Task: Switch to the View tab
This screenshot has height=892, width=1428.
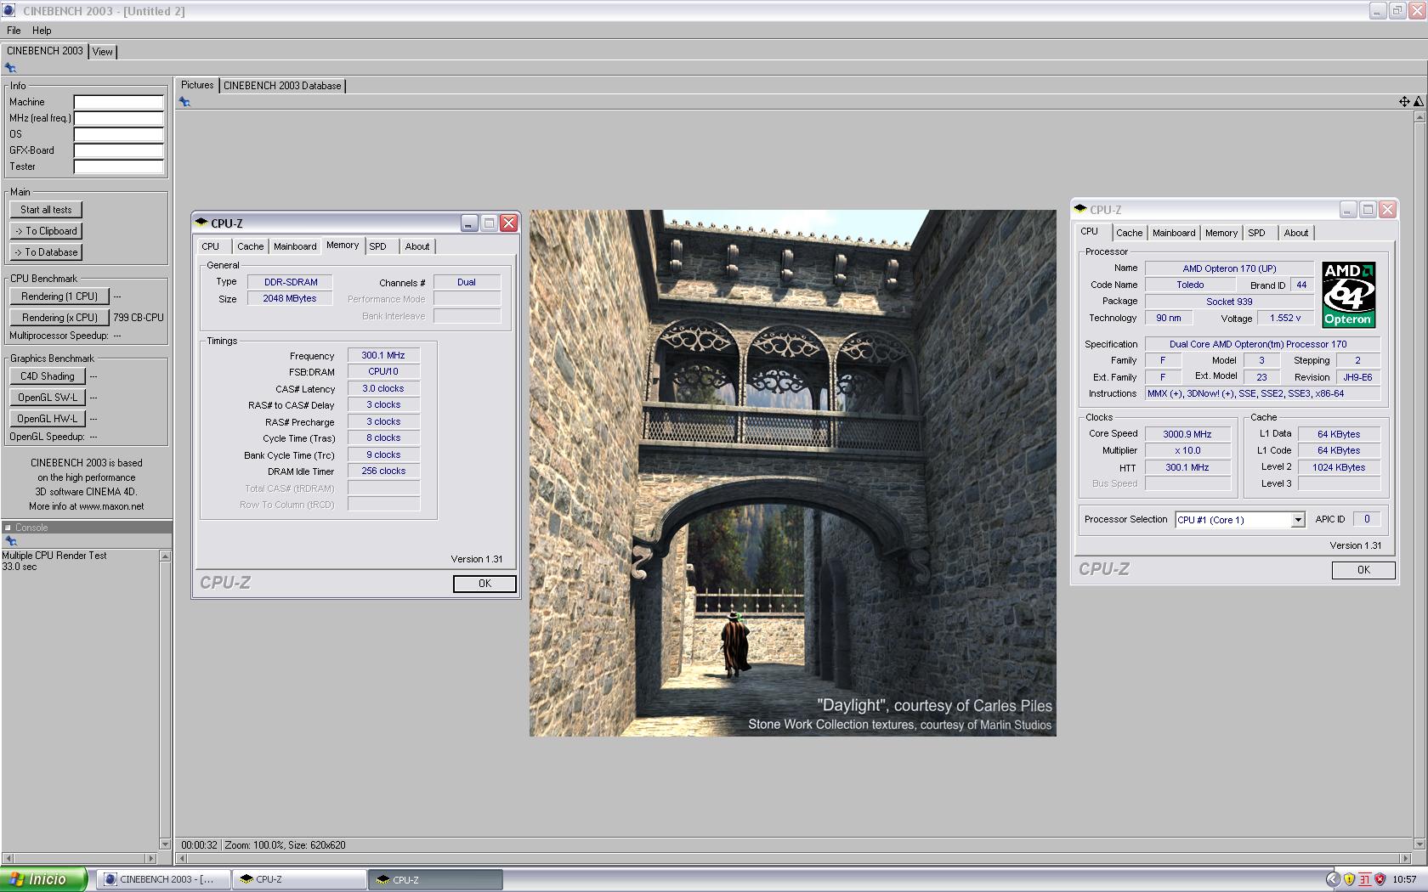Action: click(x=102, y=52)
